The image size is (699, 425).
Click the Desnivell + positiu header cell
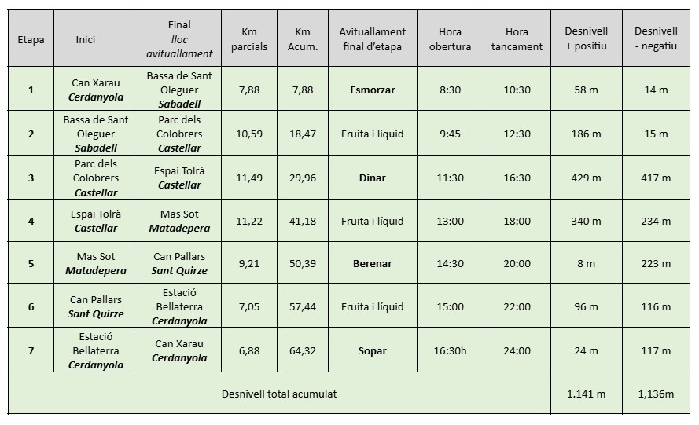pyautogui.click(x=586, y=39)
